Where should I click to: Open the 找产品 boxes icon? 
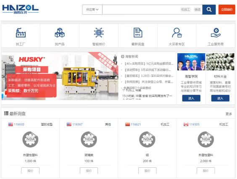click(60, 33)
